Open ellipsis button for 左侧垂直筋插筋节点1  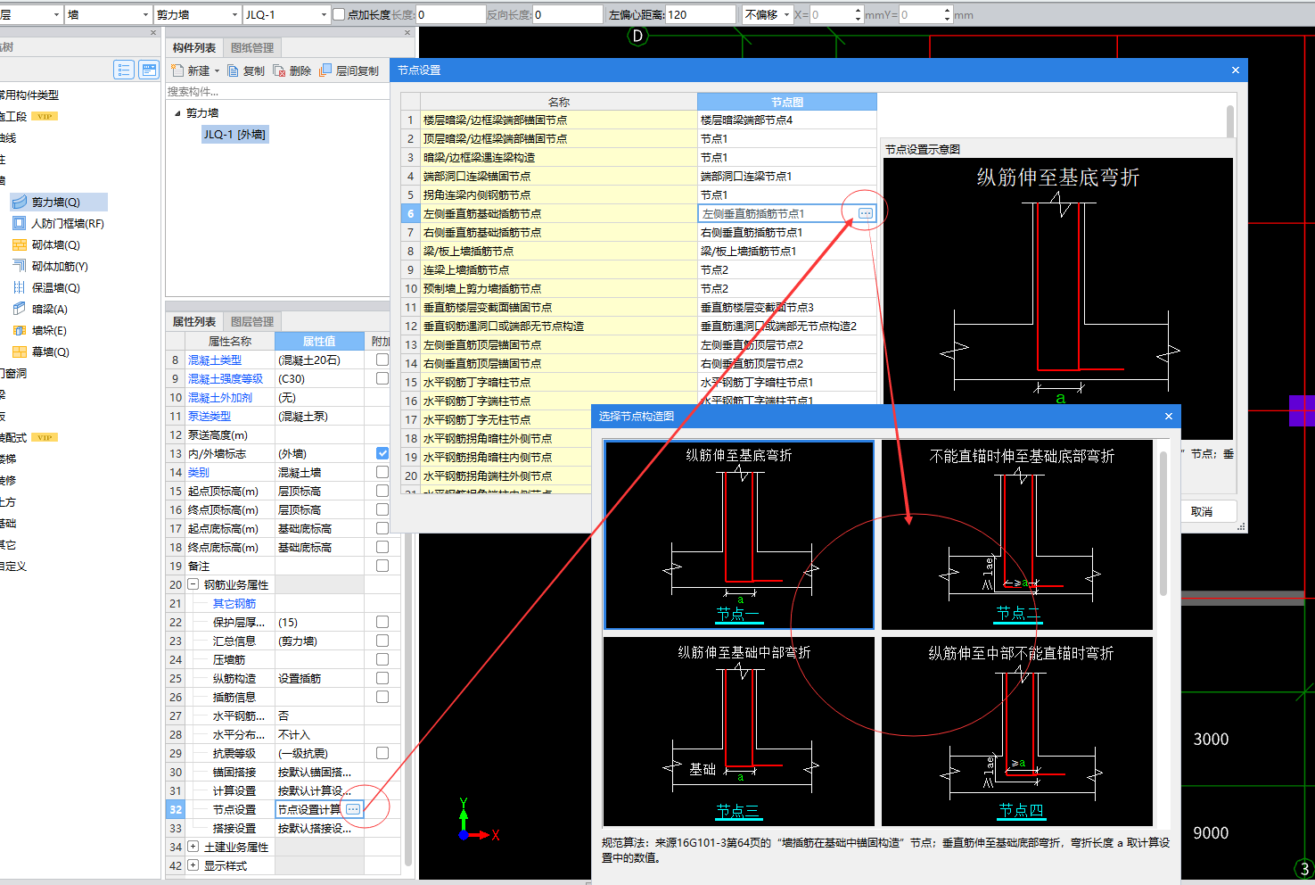coord(866,213)
